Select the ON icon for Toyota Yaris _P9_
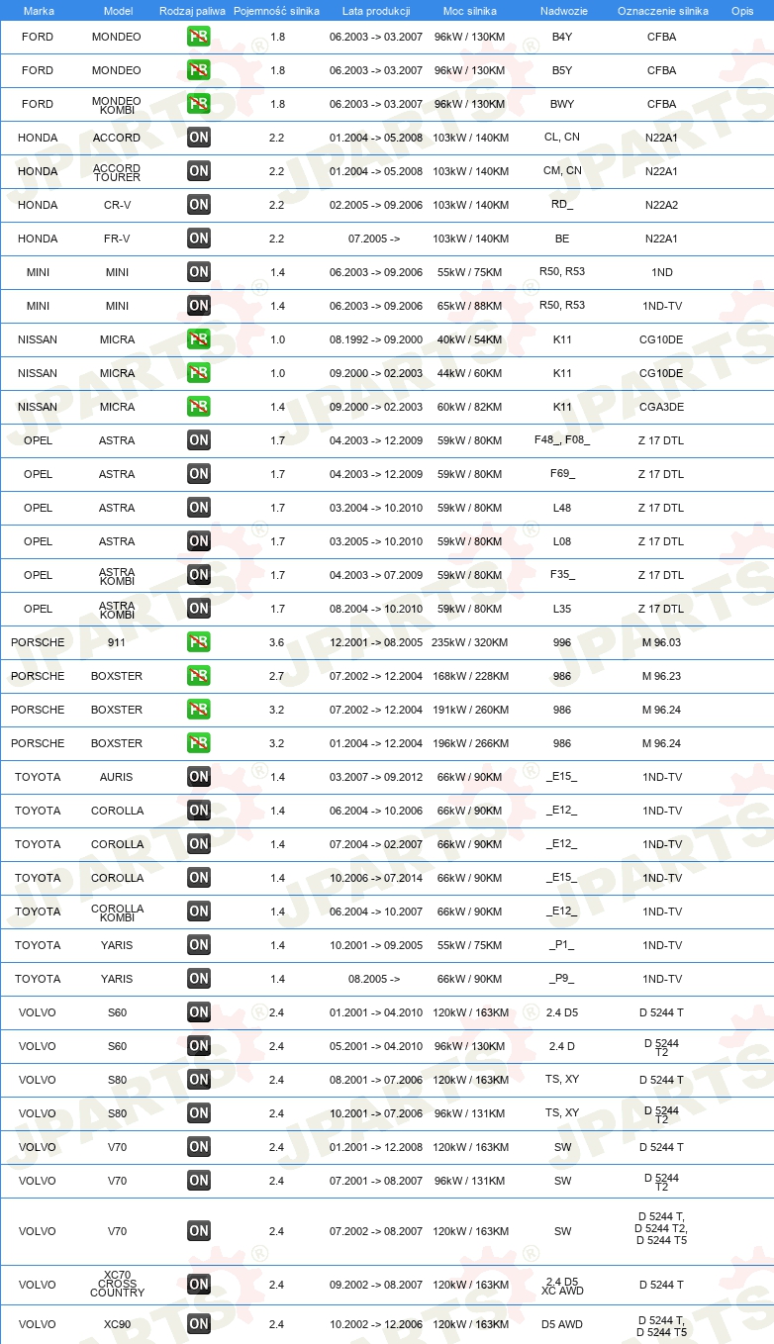 199,979
